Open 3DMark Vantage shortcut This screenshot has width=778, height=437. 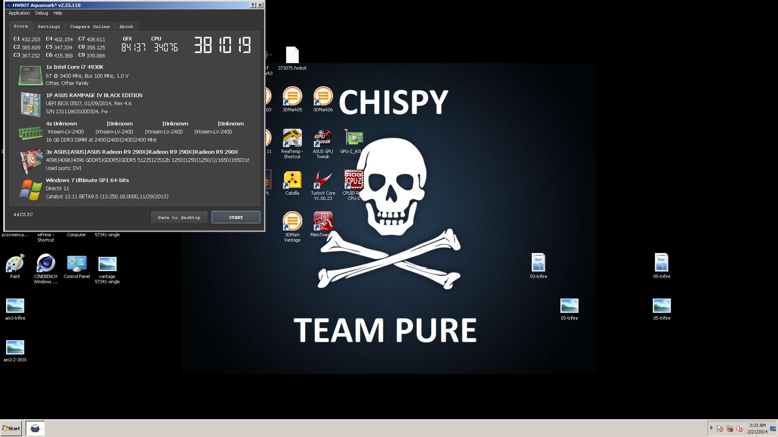(292, 227)
